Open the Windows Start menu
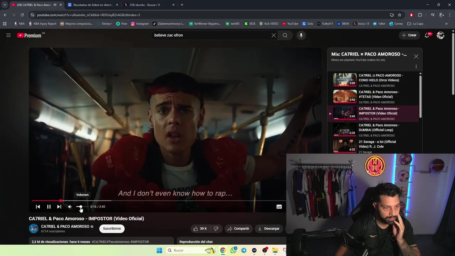This screenshot has height=256, width=455. 159,250
